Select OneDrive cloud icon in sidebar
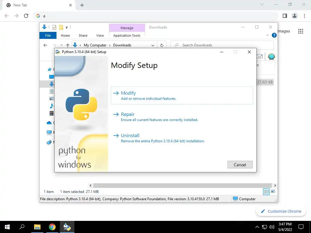 click(49, 123)
